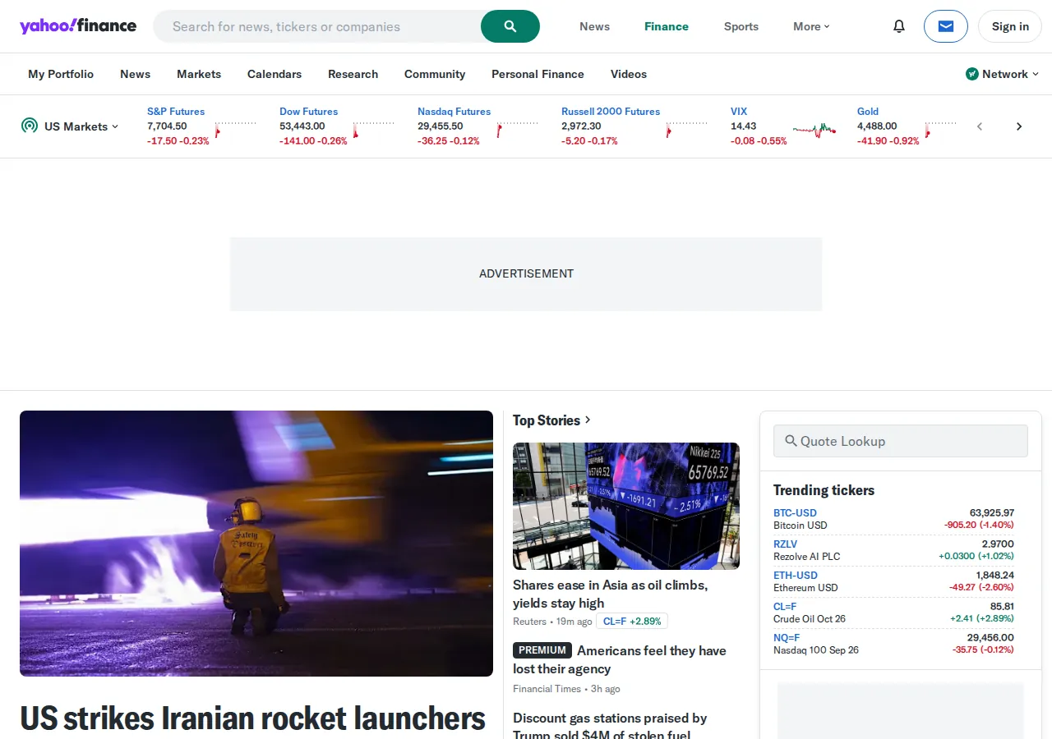This screenshot has width=1052, height=739.
Task: Click the Ethereum price 1,848.24
Action: (995, 576)
